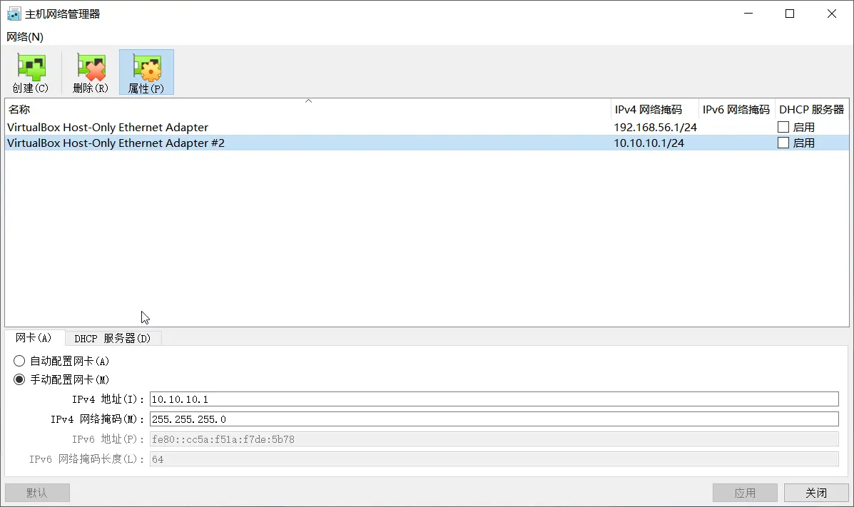Click the 名称 column header to sort
The image size is (854, 507).
pyautogui.click(x=19, y=109)
